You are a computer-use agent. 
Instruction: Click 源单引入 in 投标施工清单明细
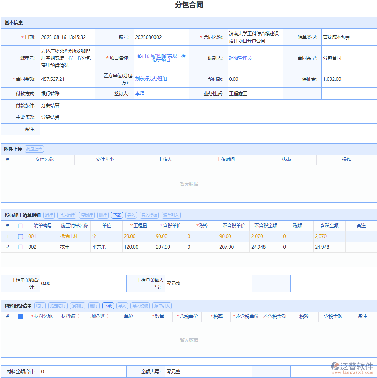[172, 215]
